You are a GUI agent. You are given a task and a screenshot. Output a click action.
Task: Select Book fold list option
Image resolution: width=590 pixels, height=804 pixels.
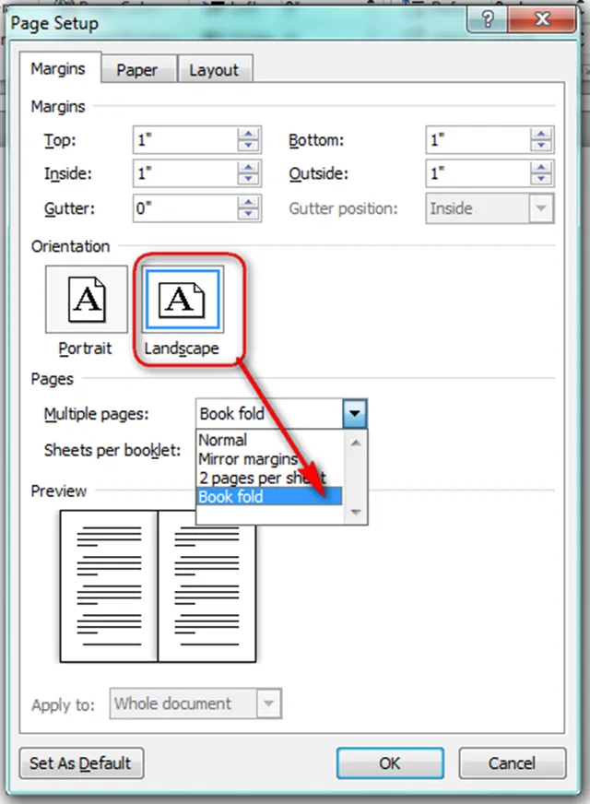[231, 497]
